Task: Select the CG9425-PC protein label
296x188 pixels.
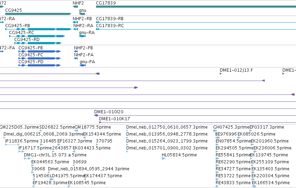Action: 31,55
